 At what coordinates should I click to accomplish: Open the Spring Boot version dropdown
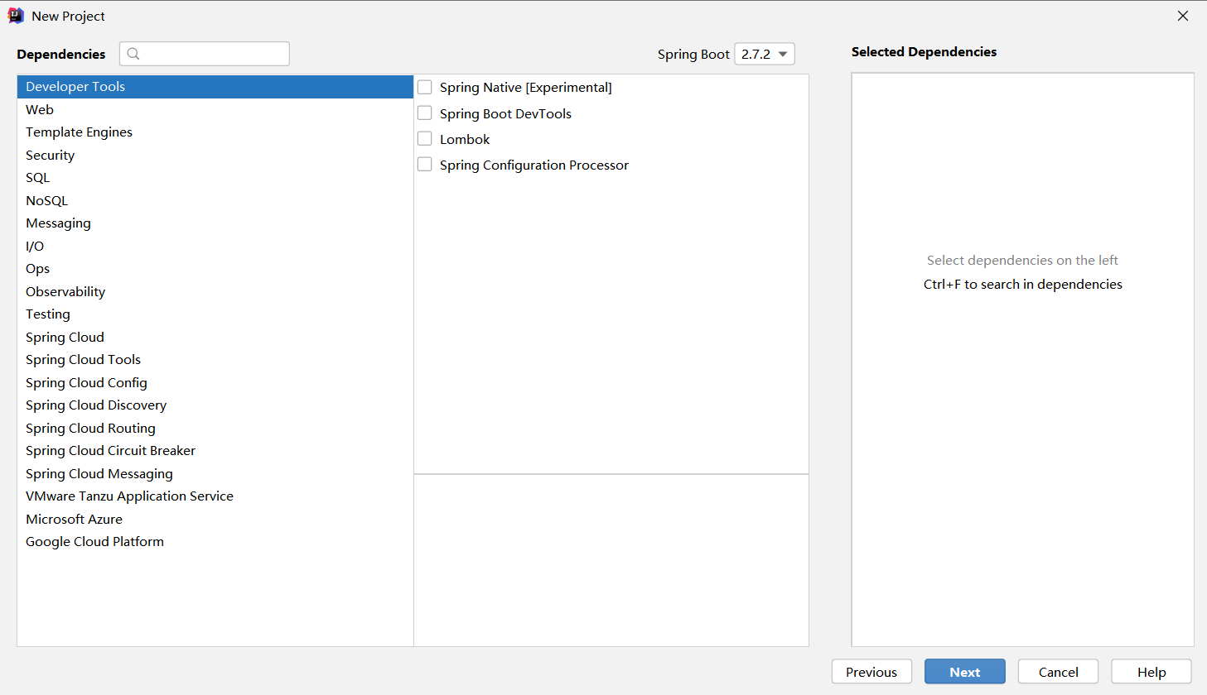765,54
